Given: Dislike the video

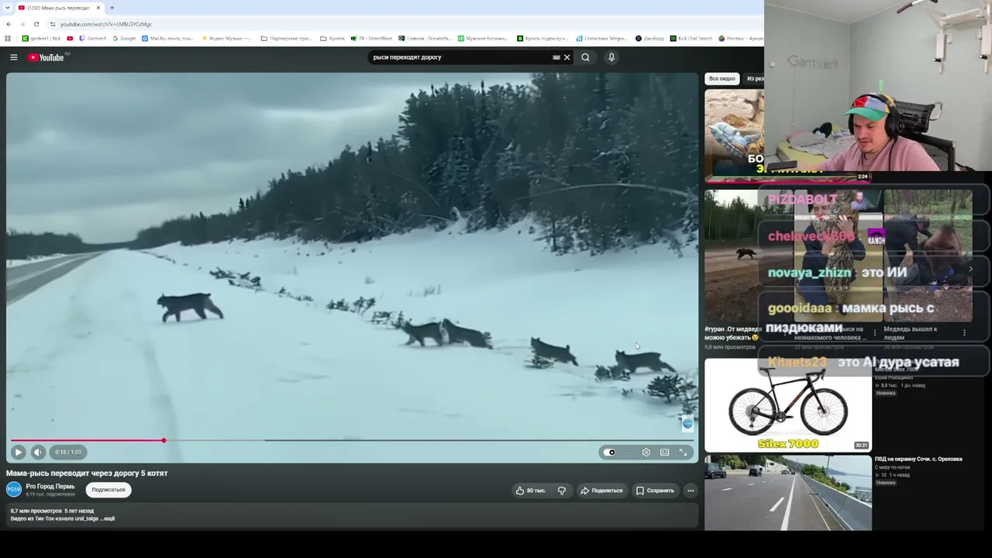Looking at the screenshot, I should pyautogui.click(x=562, y=491).
